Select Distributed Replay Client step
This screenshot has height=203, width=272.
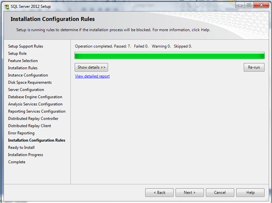tap(29, 126)
